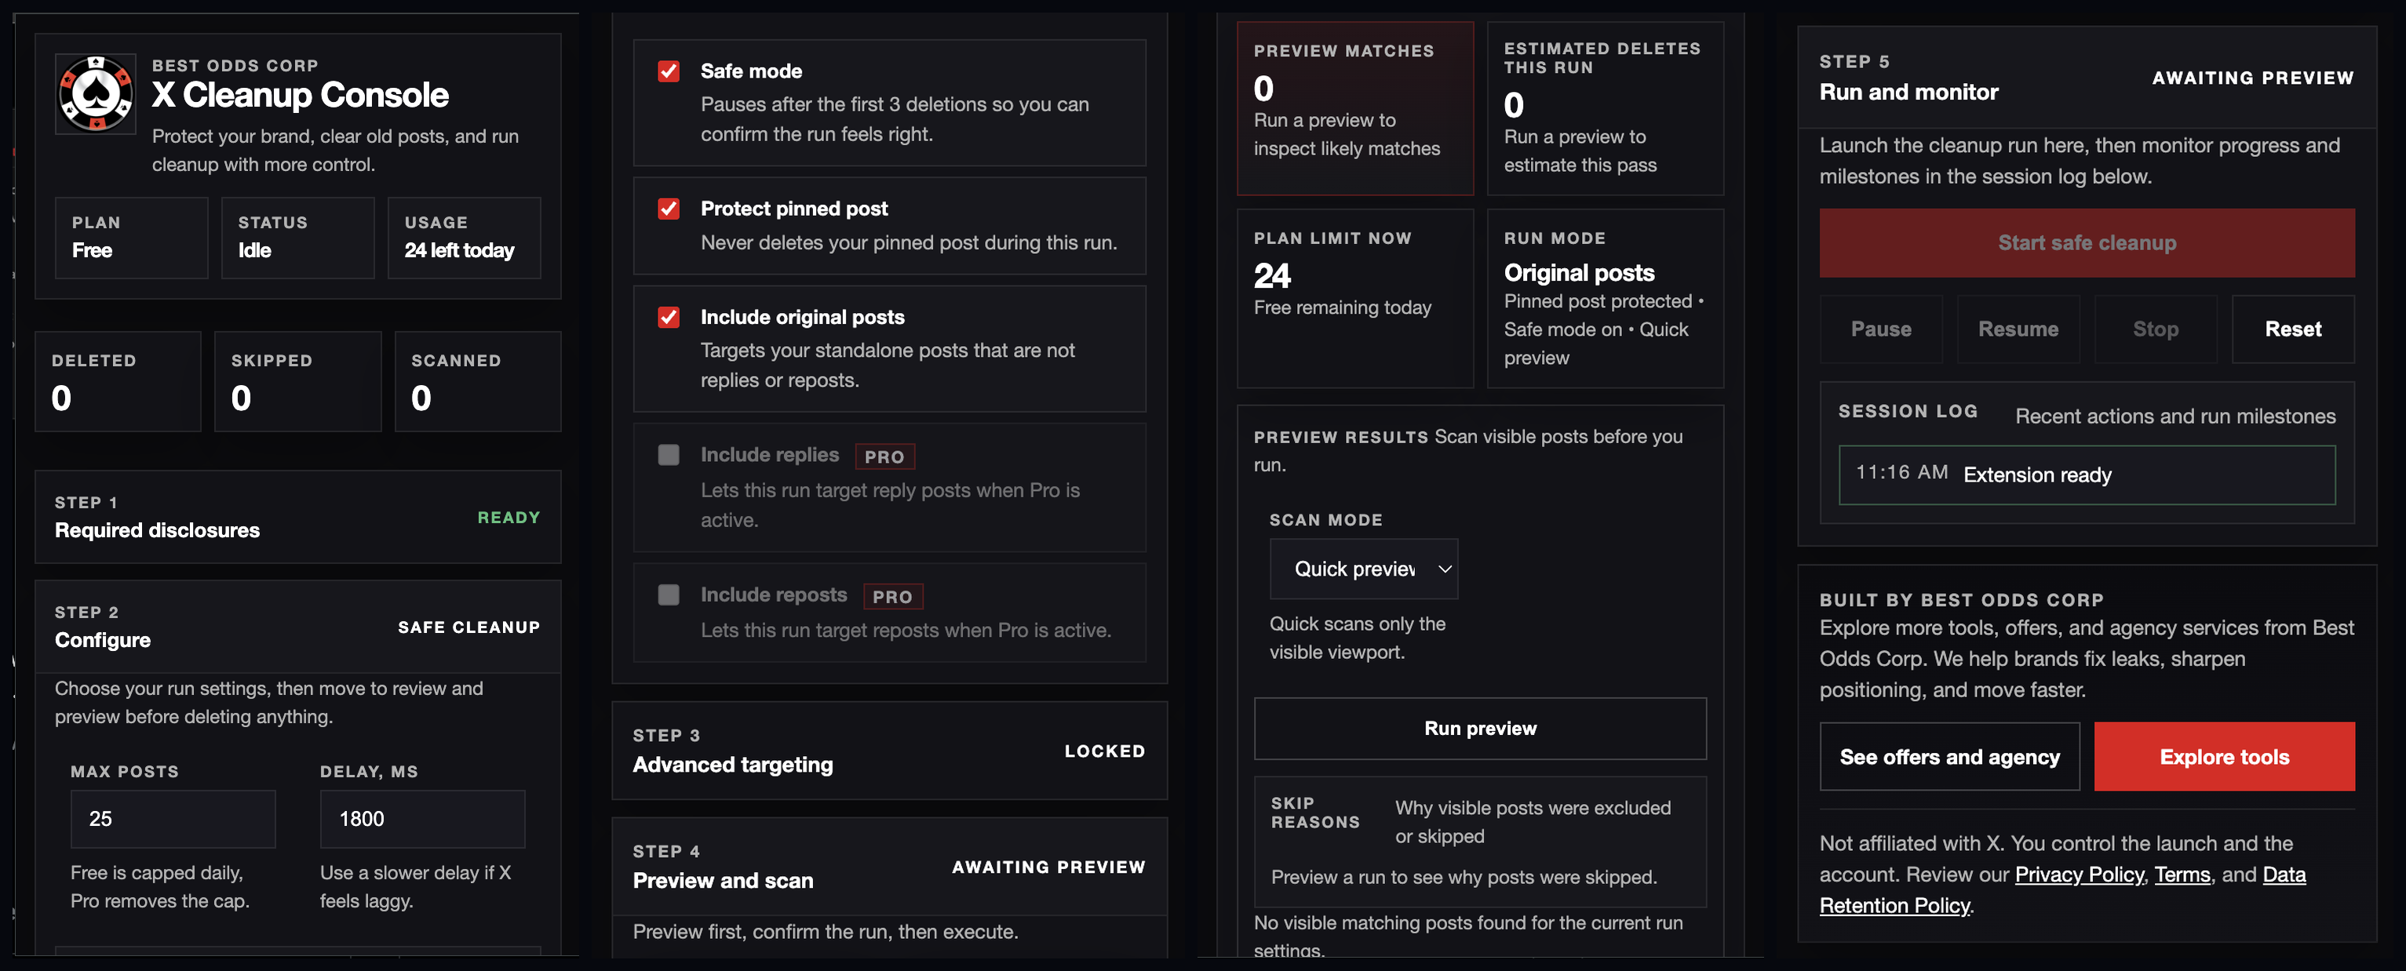Uncheck Protect pinned post
The image size is (2406, 971).
[x=669, y=209]
